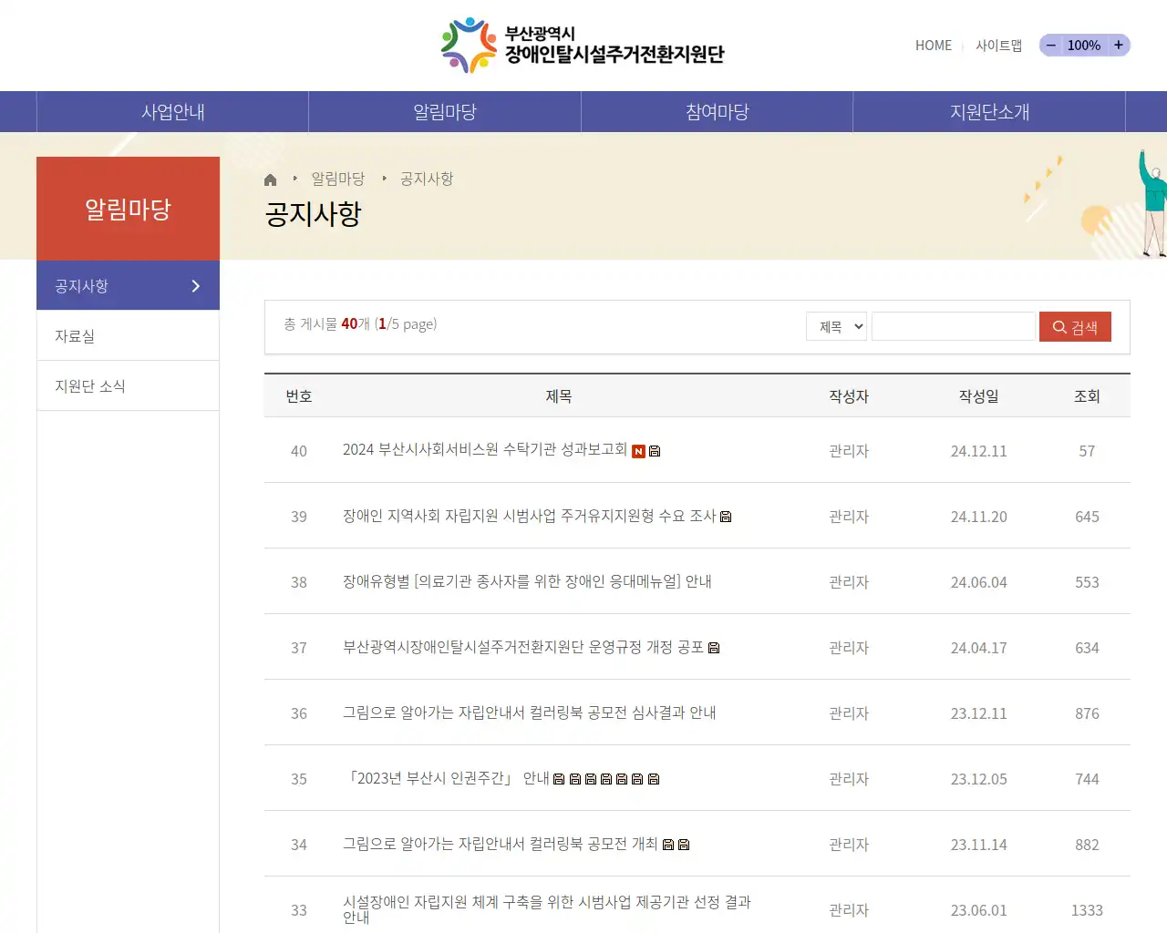
Task: Click the attachment icon on post 37
Action: [714, 648]
